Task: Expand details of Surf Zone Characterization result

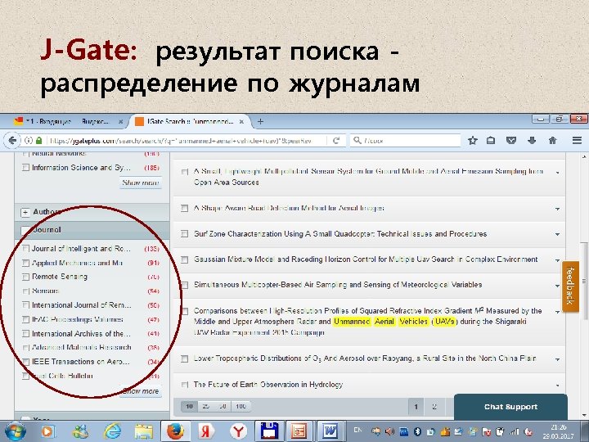Action: (x=557, y=235)
